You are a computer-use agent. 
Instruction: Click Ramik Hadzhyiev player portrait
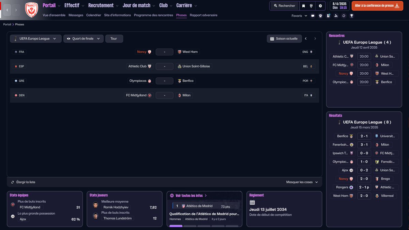tap(96, 205)
